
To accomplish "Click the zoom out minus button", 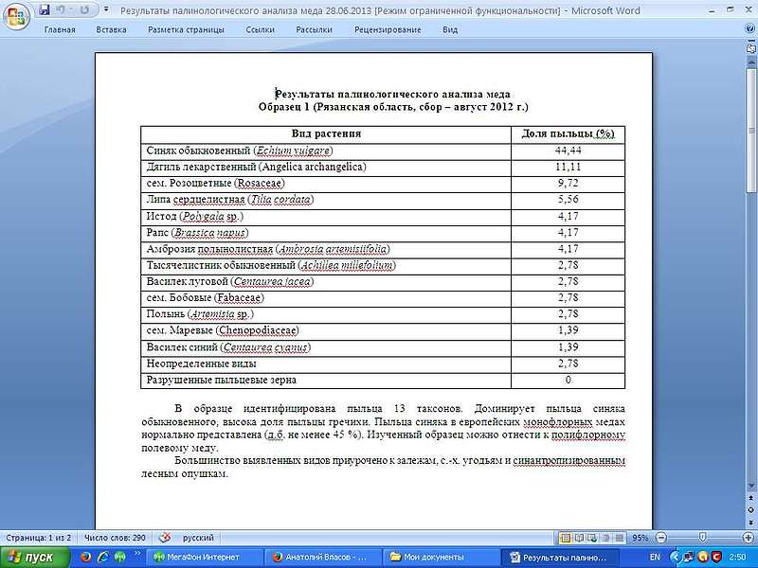I will [x=660, y=538].
